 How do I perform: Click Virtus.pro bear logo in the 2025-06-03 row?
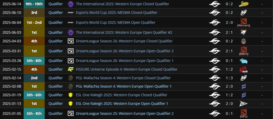(244, 32)
